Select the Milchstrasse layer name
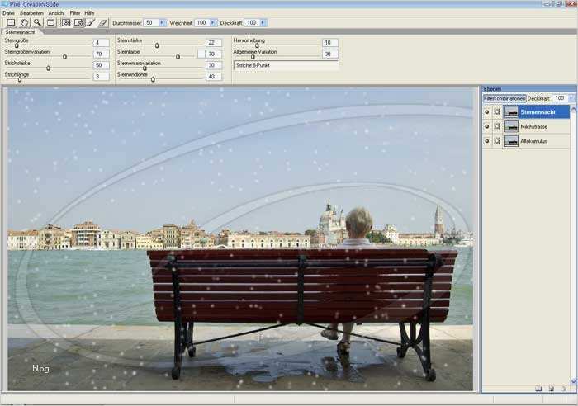 click(x=533, y=126)
